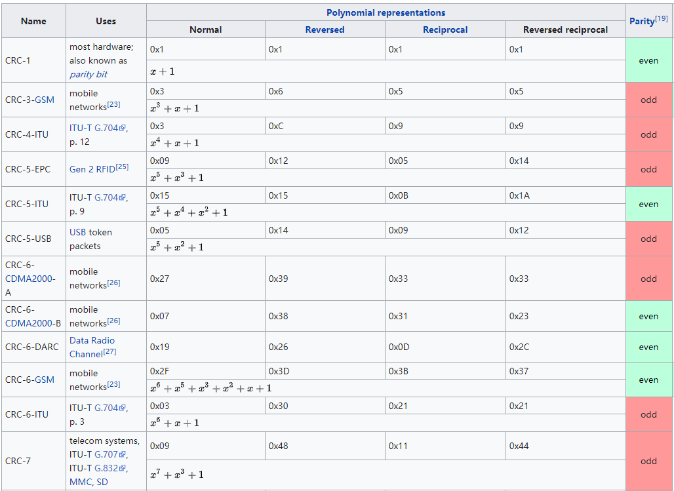This screenshot has height=491, width=674.
Task: Open the Data Radio Channel link
Action: tap(92, 347)
